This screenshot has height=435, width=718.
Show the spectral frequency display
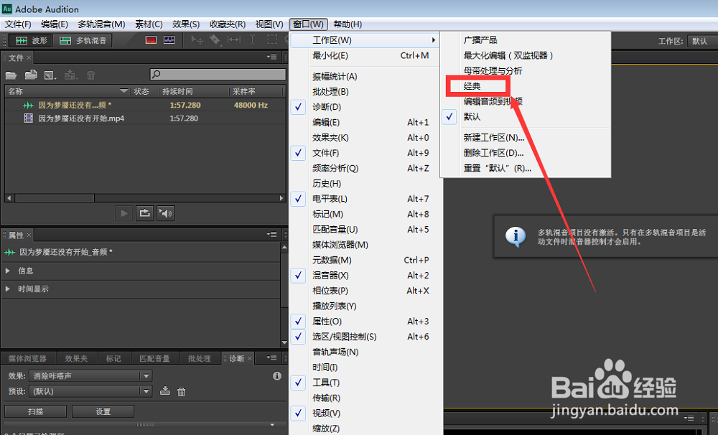pyautogui.click(x=151, y=40)
